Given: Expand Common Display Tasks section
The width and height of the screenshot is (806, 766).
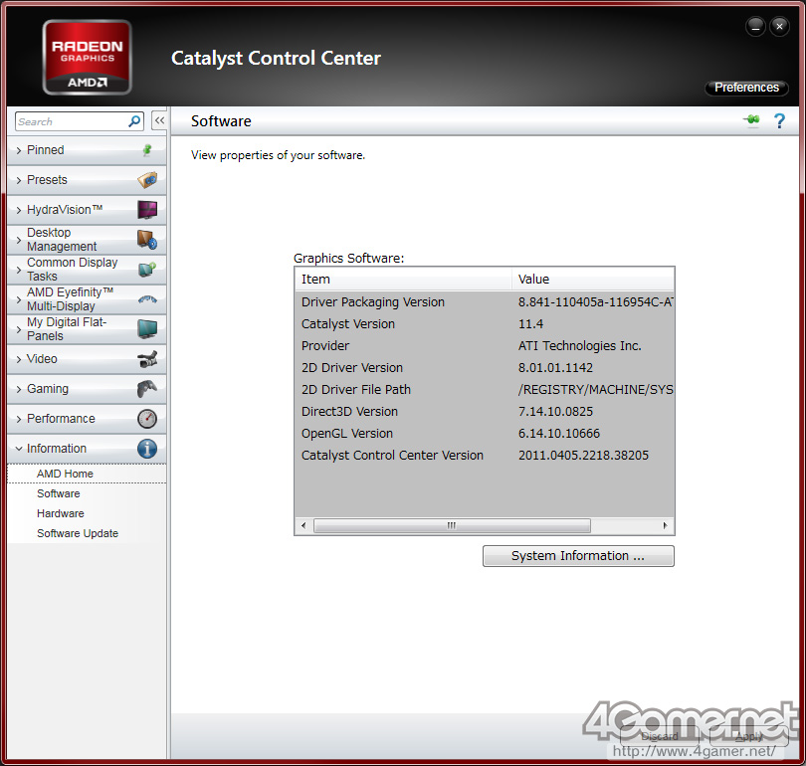Looking at the screenshot, I should coord(87,270).
